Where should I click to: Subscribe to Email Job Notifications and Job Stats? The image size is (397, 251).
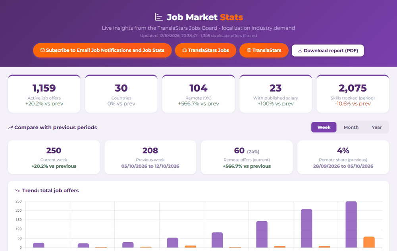click(102, 50)
